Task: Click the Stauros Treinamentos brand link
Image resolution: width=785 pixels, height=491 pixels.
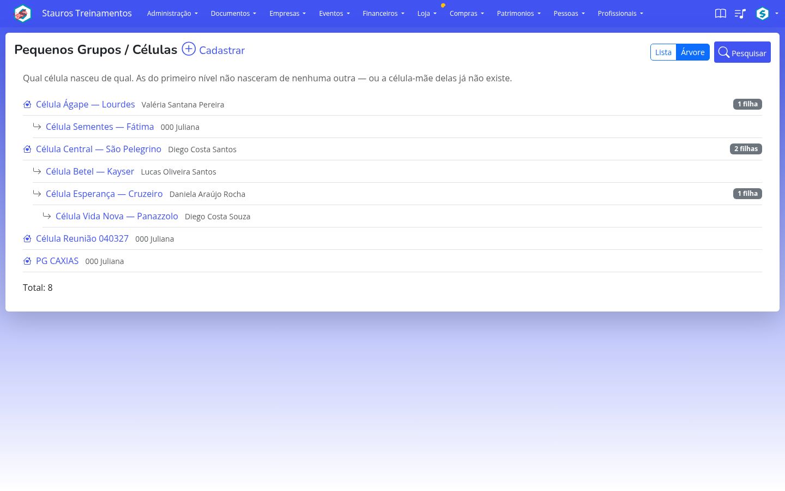Action: tap(87, 13)
